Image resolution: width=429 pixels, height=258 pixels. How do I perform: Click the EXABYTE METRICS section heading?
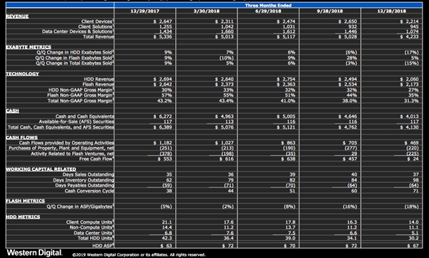[29, 47]
